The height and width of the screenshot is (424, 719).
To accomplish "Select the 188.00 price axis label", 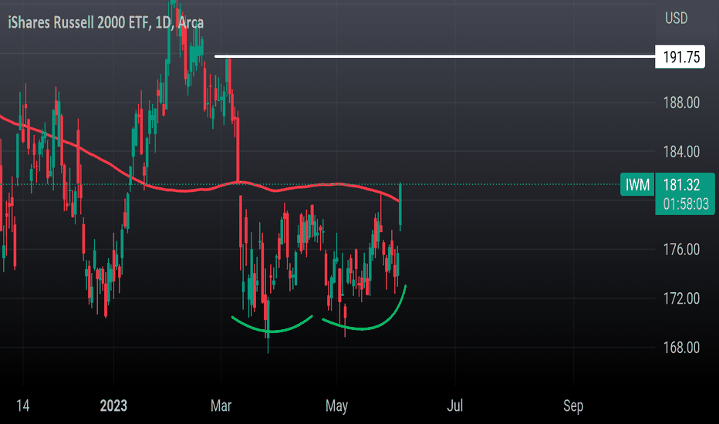I will coord(681,103).
